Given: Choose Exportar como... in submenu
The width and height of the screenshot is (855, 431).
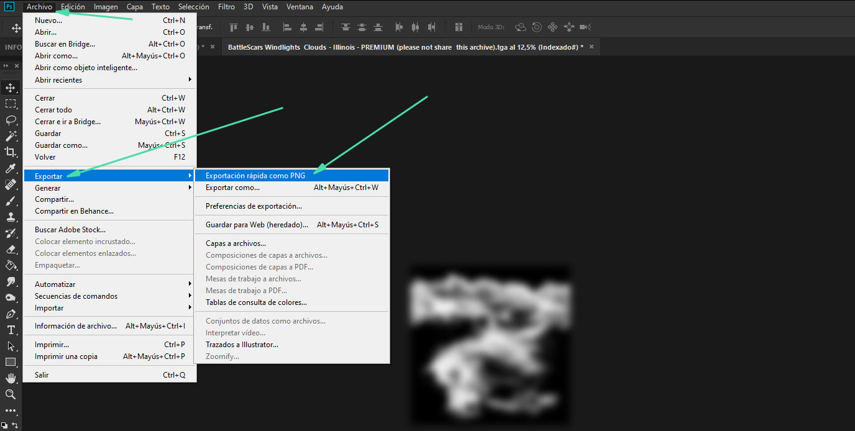Looking at the screenshot, I should [292, 188].
